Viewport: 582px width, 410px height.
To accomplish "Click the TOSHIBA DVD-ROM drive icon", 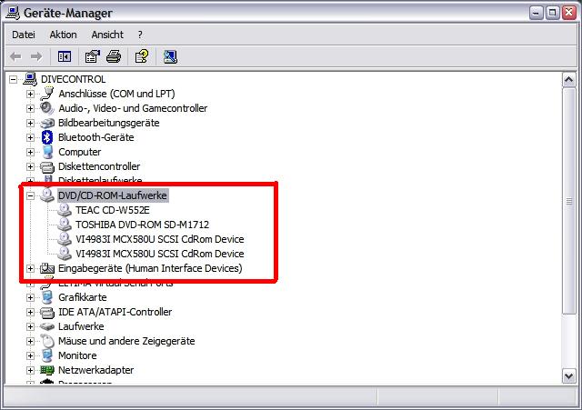I will click(65, 225).
